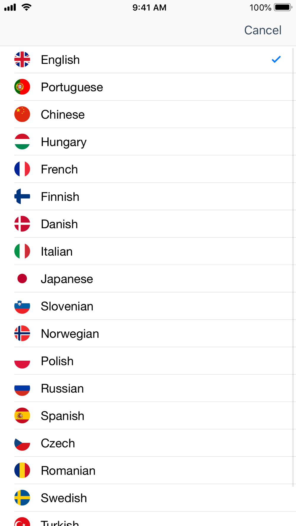296x526 pixels.
Task: Tap the United Kingdom flag icon
Action: [x=22, y=59]
